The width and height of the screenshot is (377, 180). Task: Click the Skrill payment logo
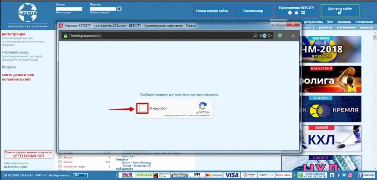[127, 175]
